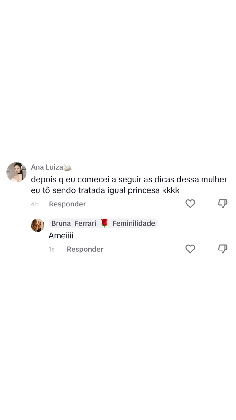Screen dimensions: 236x420
Task: Tap the "Ameiiii" reply text
Action: tap(61, 236)
